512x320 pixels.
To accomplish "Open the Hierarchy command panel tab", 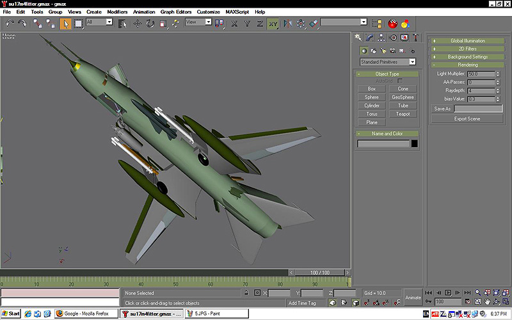I will coord(382,37).
